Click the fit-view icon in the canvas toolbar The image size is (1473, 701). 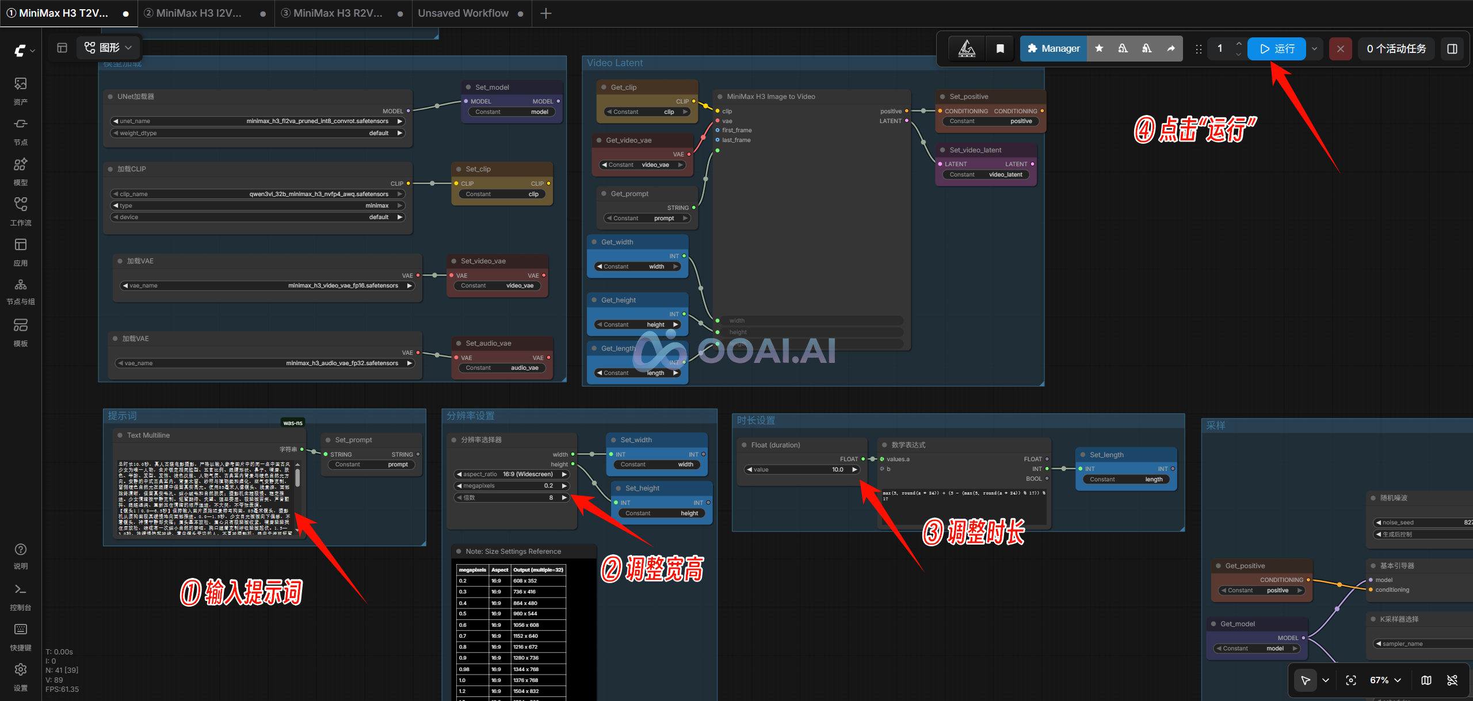point(1351,680)
